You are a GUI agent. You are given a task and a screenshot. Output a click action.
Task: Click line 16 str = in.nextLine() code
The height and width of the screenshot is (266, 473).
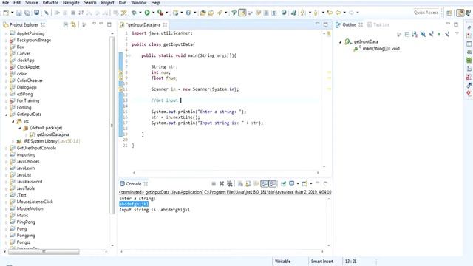click(x=175, y=117)
